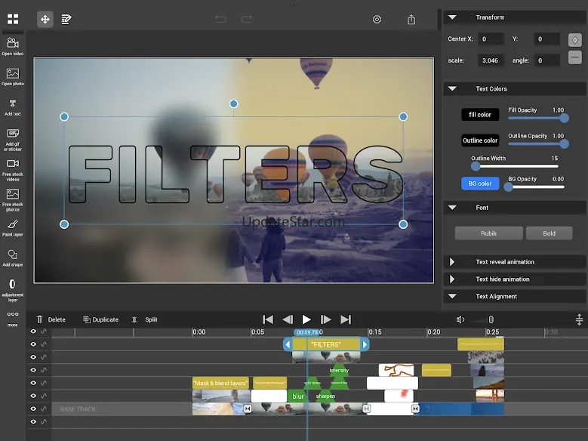Hide the BASE TRACK with its eye icon
Screen dimensions: 588x441
33,409
